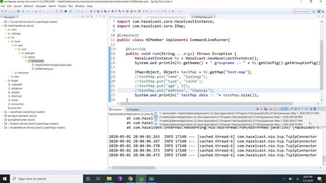Click Console vertical scrollbar thumb

[324, 159]
